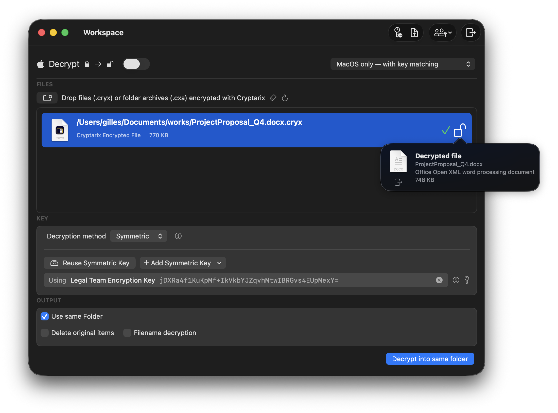Expand the Add Symmetric Key chevron
Image resolution: width=558 pixels, height=413 pixels.
(x=219, y=263)
